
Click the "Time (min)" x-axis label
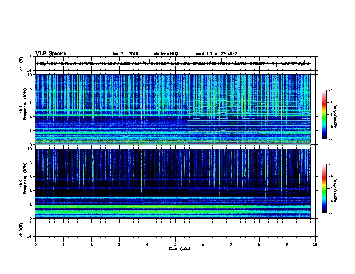click(x=179, y=248)
